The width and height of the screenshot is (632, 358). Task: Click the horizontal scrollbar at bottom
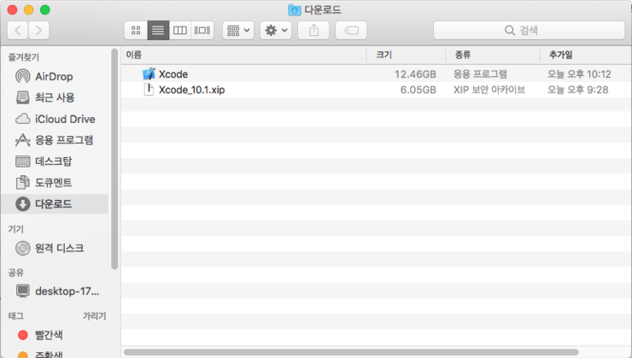(350, 352)
